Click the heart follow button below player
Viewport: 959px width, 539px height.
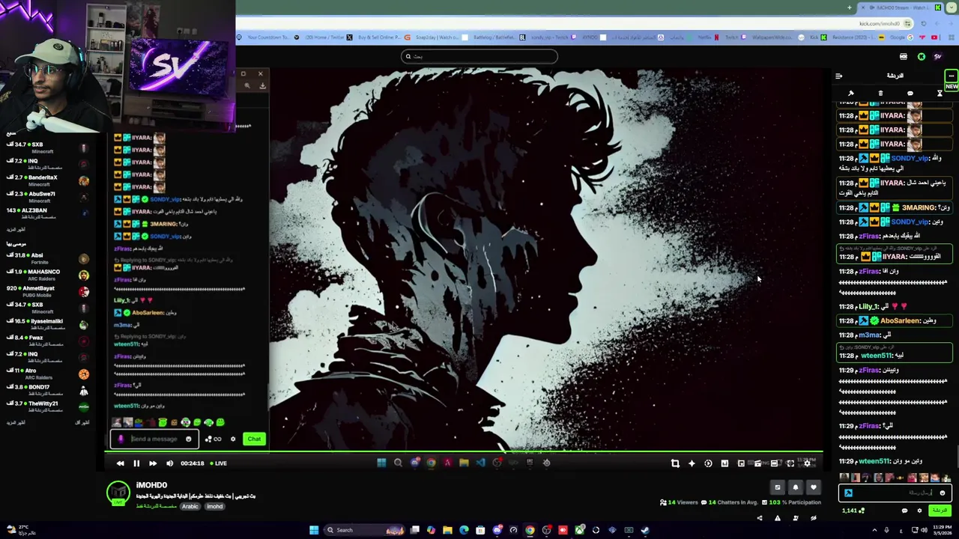[x=814, y=488]
